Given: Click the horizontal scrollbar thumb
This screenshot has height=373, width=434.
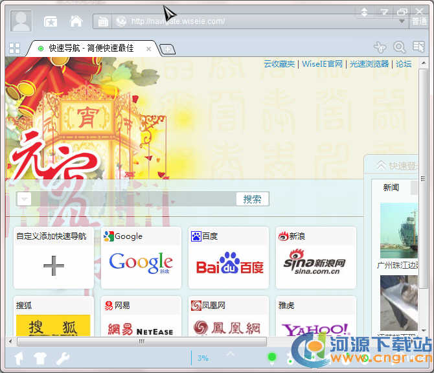Looking at the screenshot, I should [x=142, y=341].
